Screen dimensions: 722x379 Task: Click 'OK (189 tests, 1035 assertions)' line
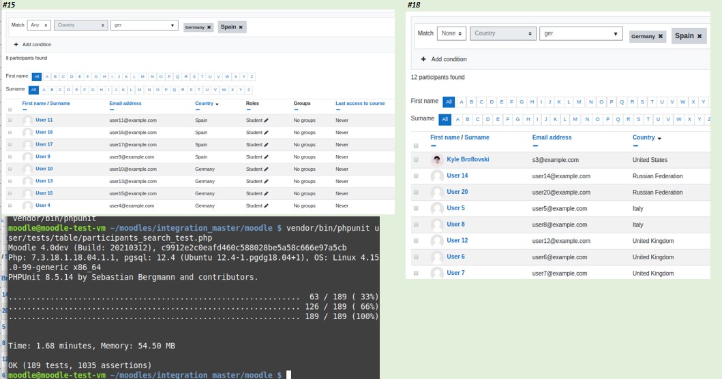click(x=80, y=365)
